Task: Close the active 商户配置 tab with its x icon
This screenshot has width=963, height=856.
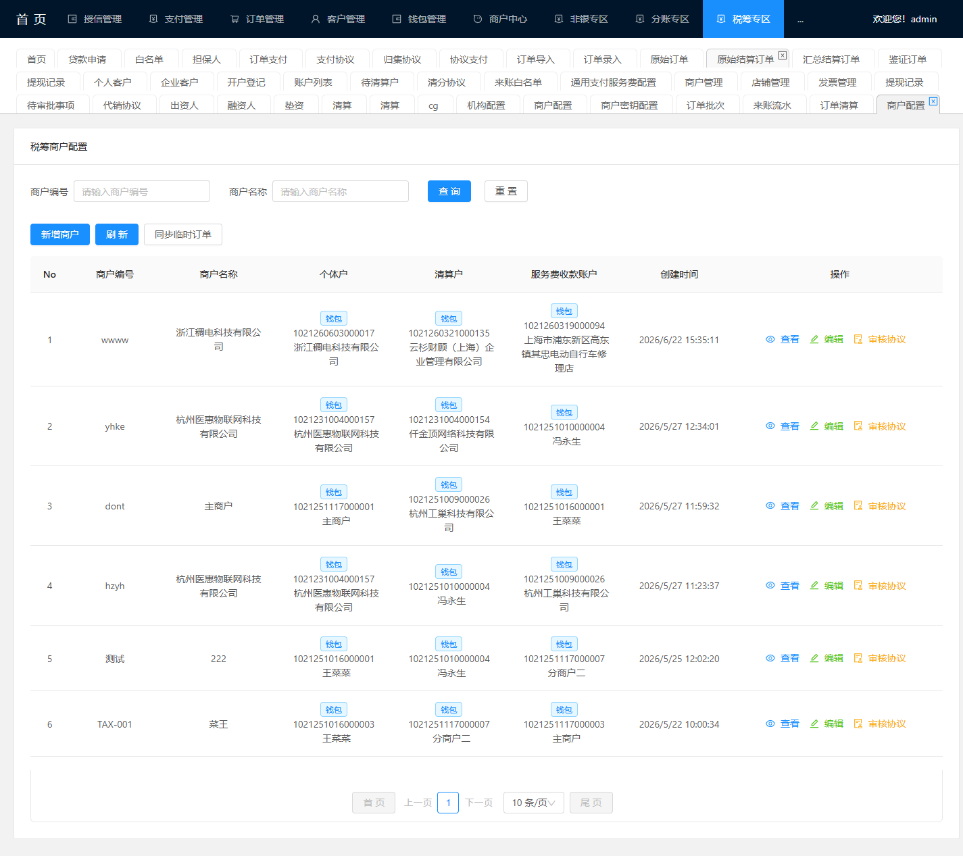Action: click(x=933, y=101)
